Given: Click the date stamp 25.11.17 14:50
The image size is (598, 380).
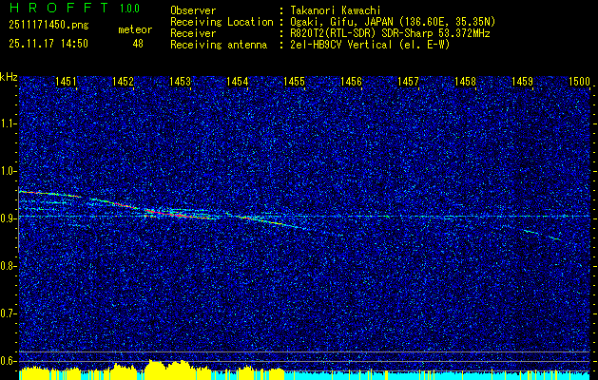Looking at the screenshot, I should tap(48, 44).
